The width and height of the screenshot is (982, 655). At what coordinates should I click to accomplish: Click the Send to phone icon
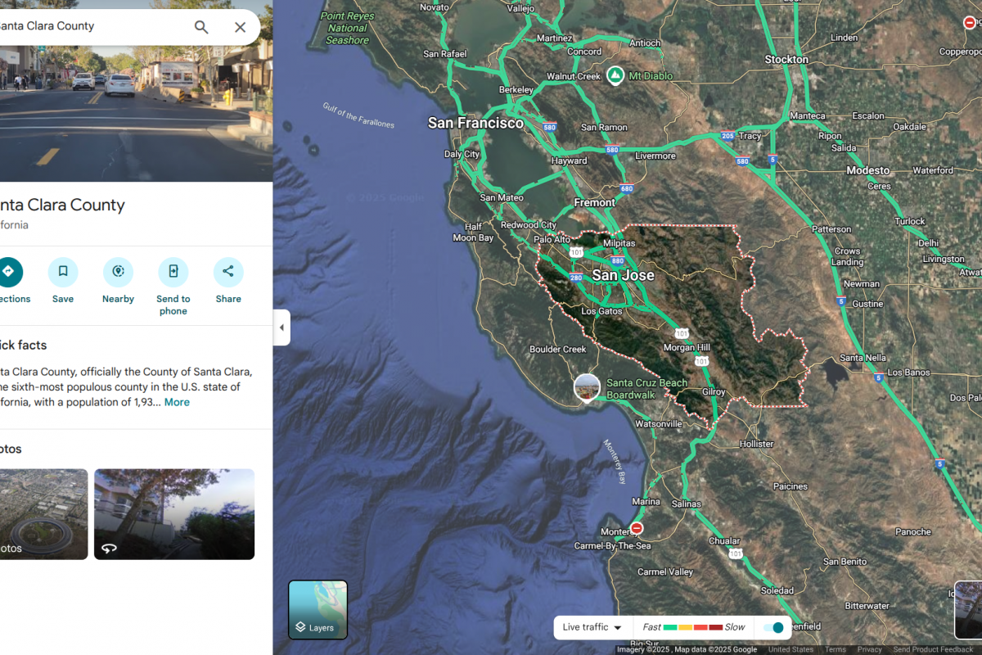coord(173,272)
